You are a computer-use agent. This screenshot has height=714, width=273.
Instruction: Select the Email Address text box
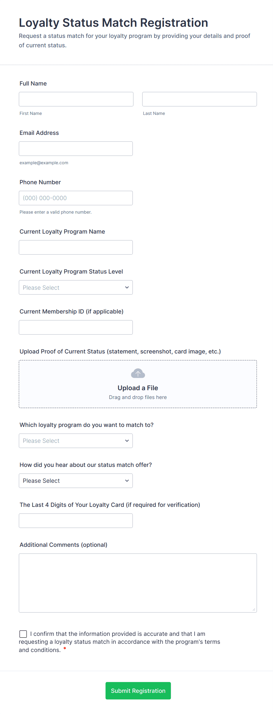[75, 149]
